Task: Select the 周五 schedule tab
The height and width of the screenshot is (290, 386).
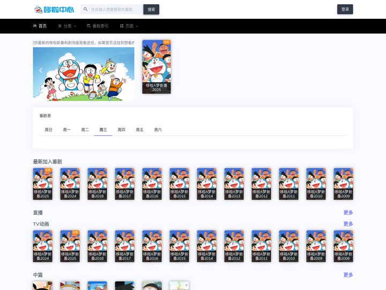Action: 139,130
